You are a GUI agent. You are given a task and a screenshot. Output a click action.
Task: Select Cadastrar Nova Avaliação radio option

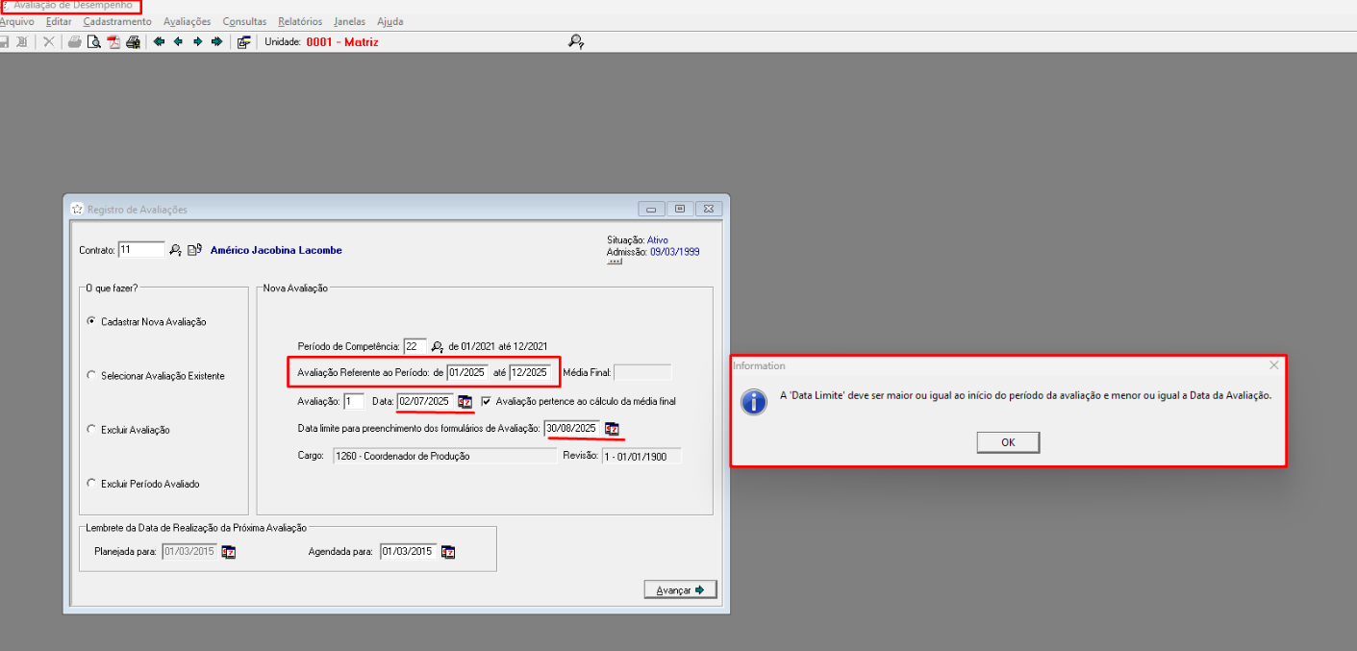[91, 321]
